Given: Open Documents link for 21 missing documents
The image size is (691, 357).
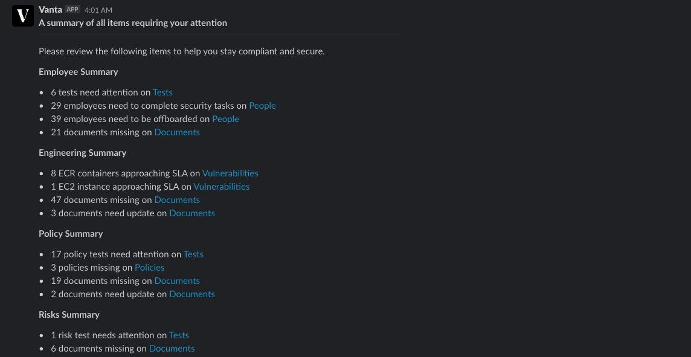Looking at the screenshot, I should 177,132.
